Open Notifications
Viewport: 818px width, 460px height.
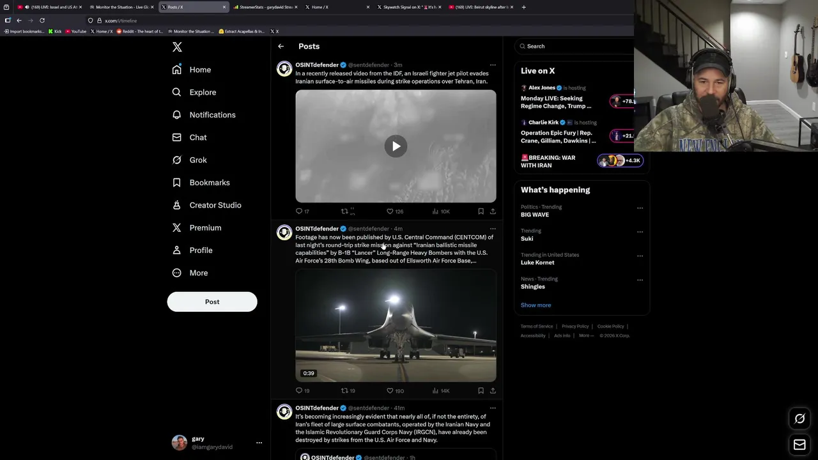[204, 115]
